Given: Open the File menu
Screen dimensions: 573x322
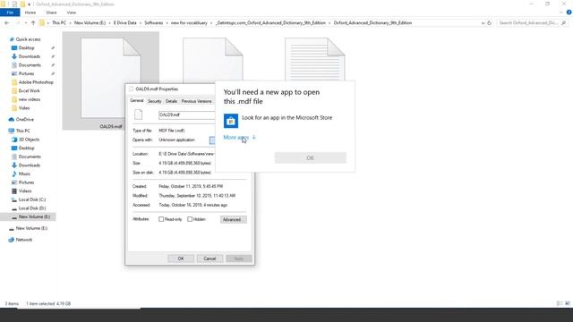Looking at the screenshot, I should [x=10, y=13].
